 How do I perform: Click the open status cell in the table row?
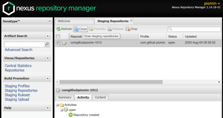(x=171, y=43)
